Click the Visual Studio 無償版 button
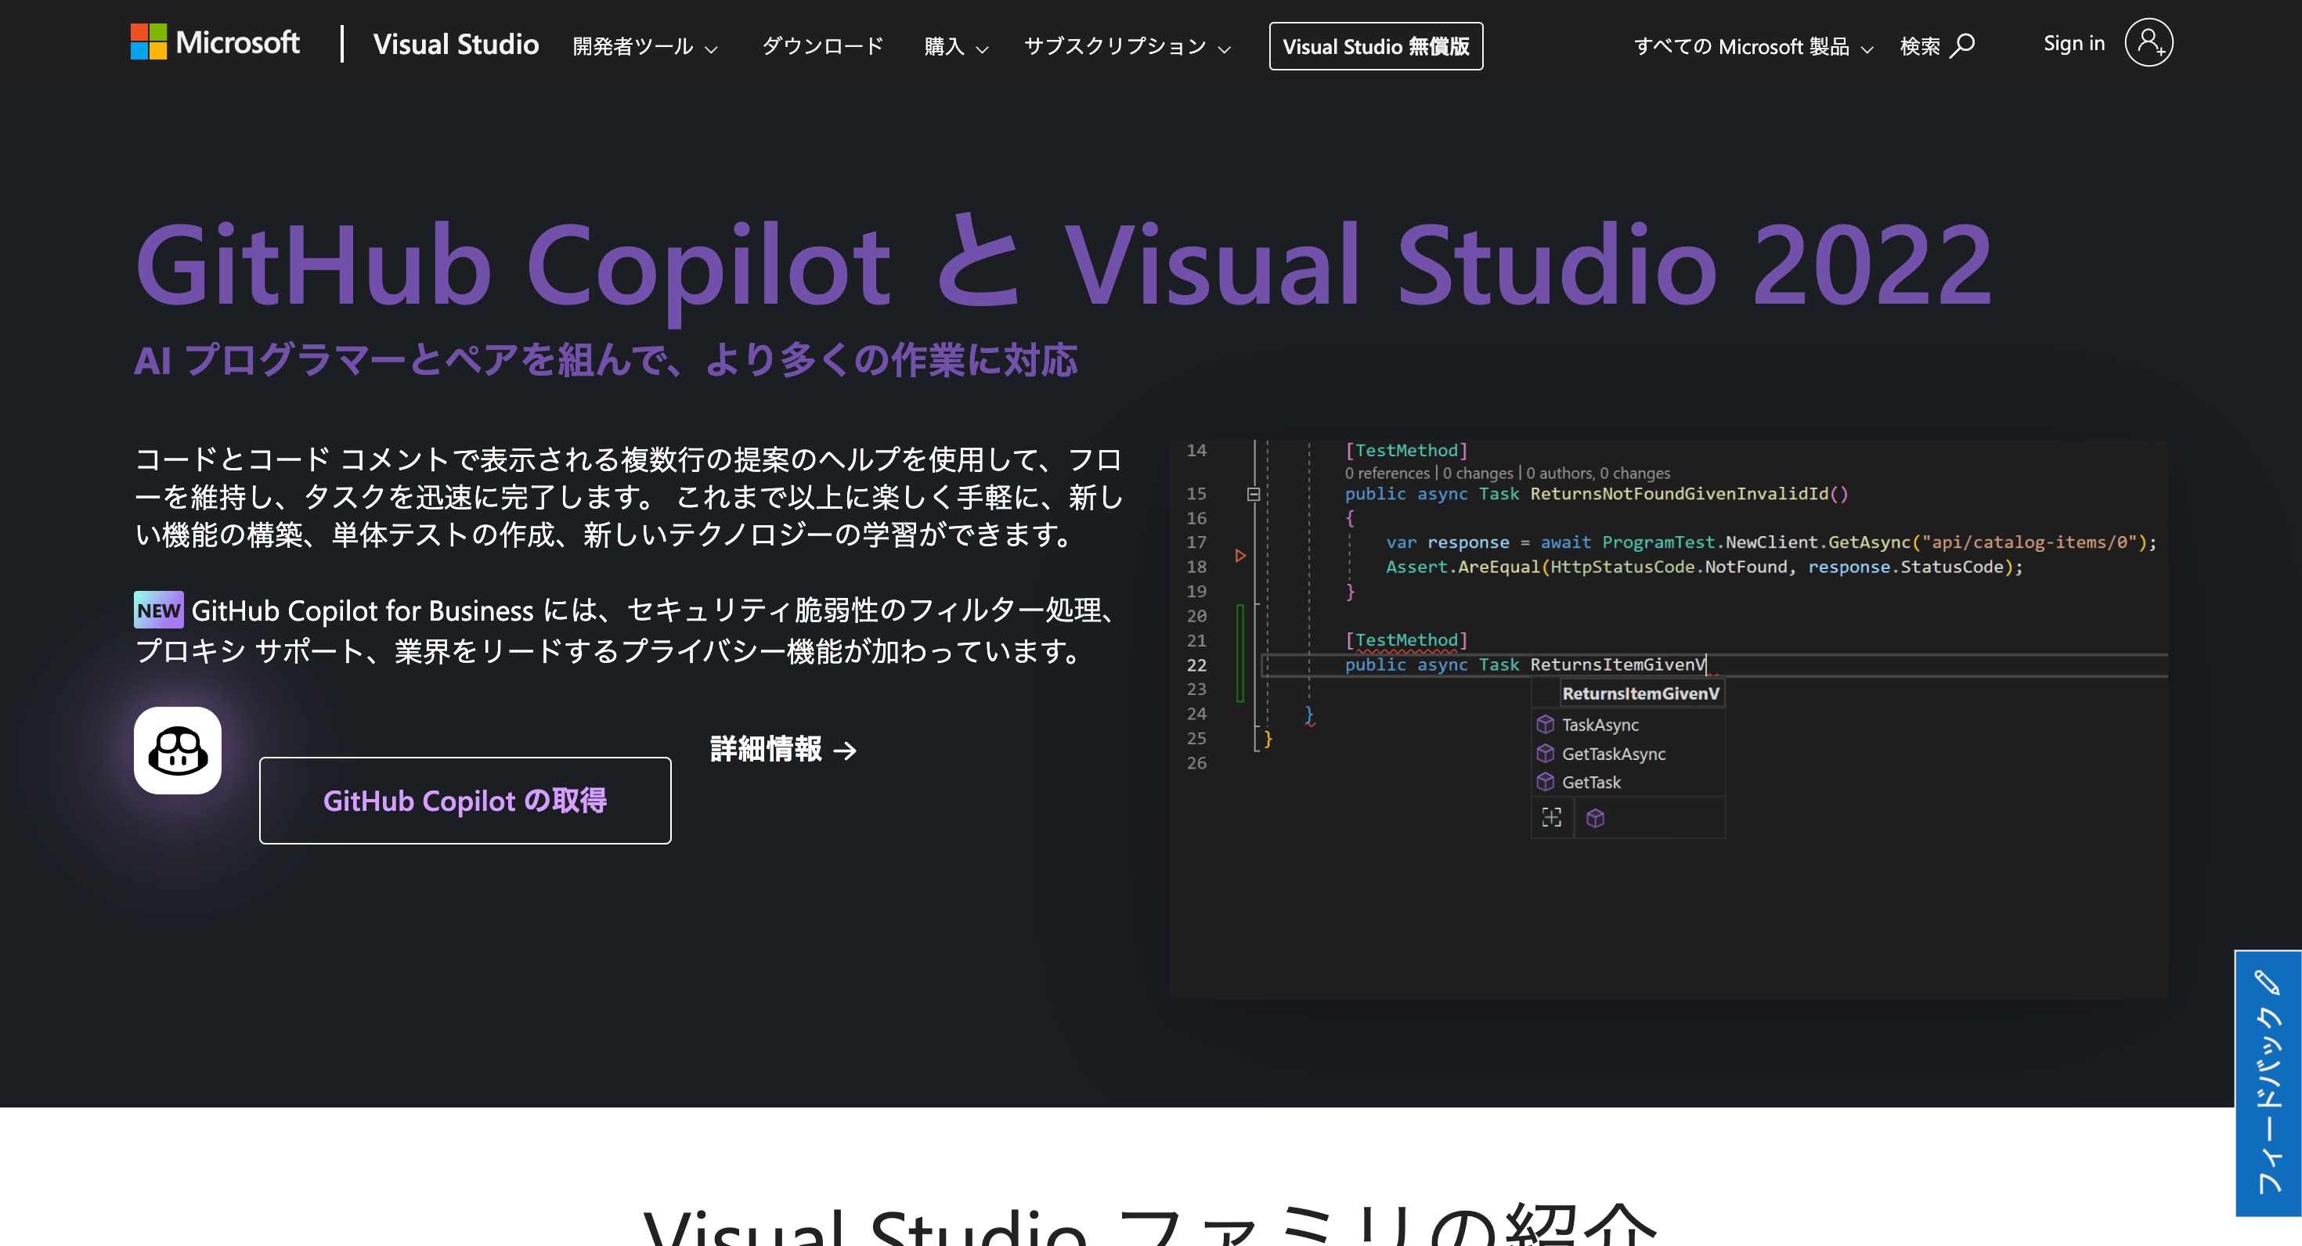Viewport: 2302px width, 1246px height. coord(1375,46)
